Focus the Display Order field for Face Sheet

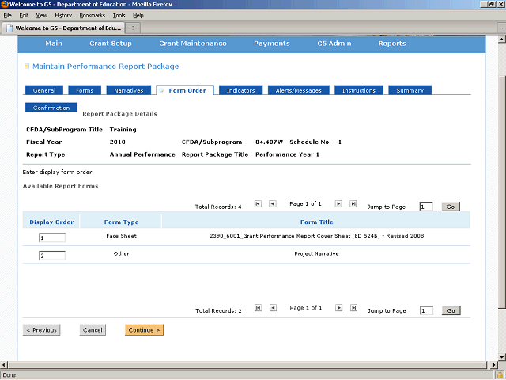click(51, 237)
